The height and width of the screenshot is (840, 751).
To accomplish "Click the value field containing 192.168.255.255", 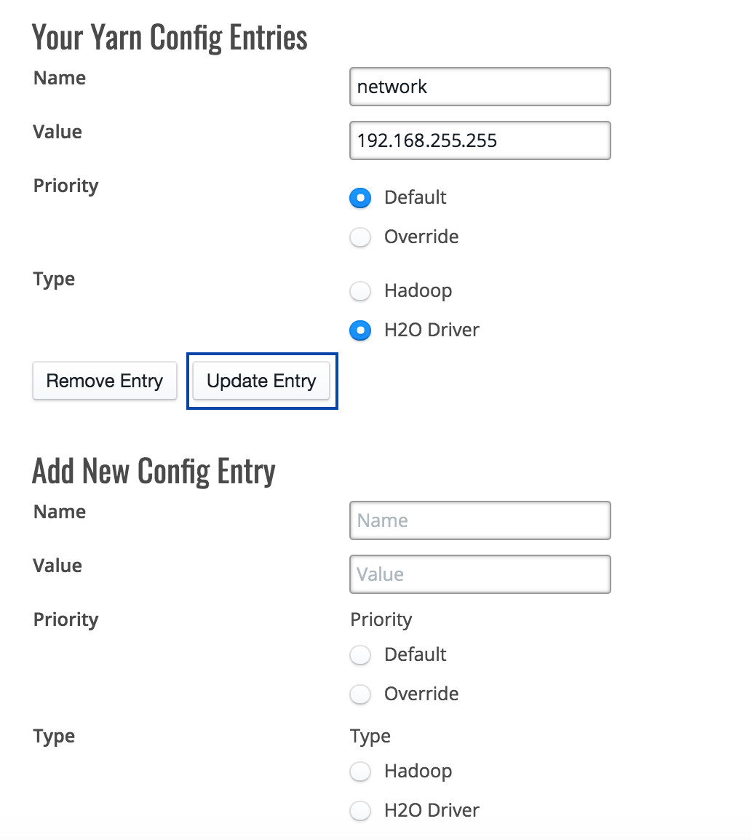I will click(x=480, y=140).
